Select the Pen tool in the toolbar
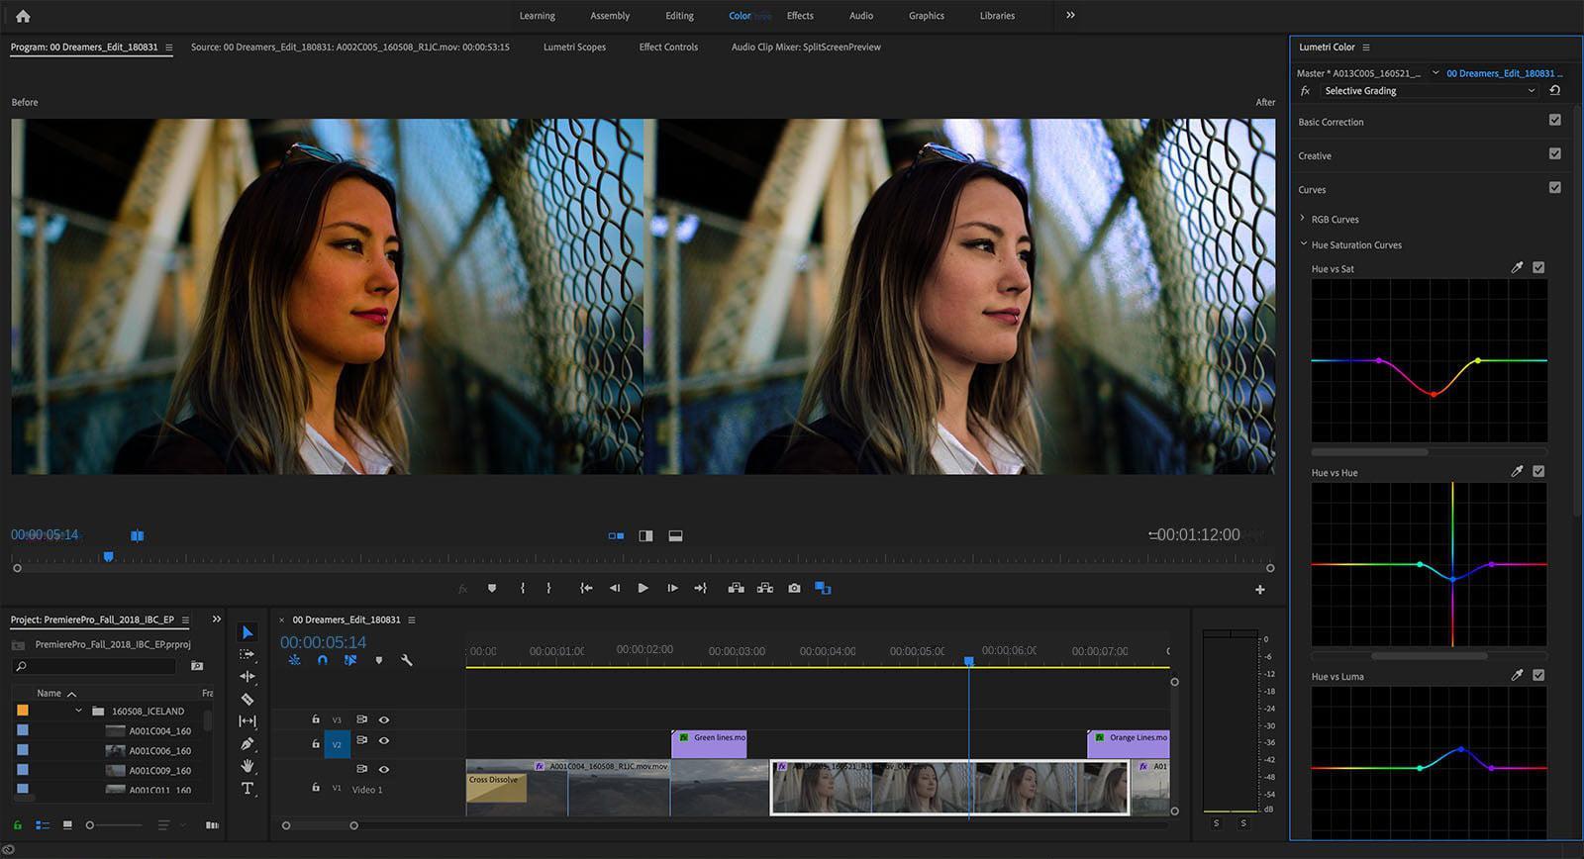 pyautogui.click(x=247, y=743)
